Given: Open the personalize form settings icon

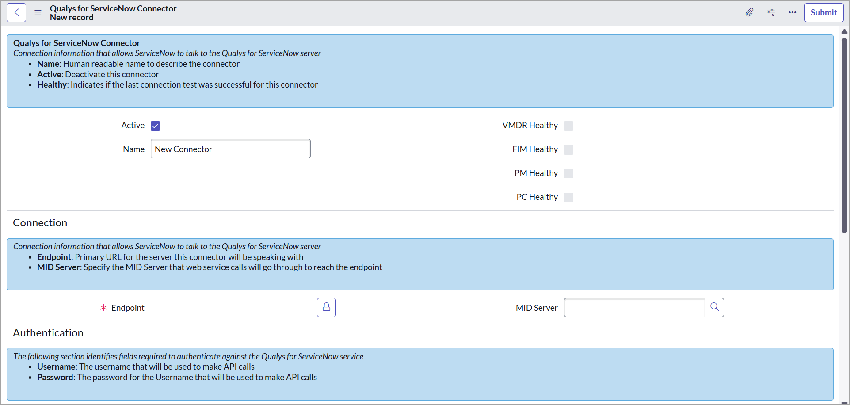Looking at the screenshot, I should coord(771,13).
